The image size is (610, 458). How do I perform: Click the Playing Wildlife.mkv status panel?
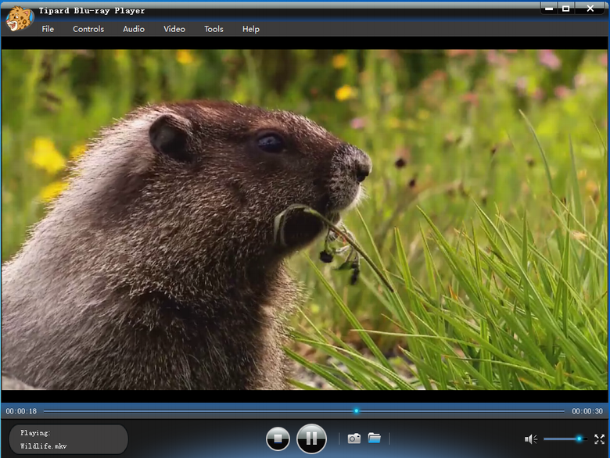[68, 439]
